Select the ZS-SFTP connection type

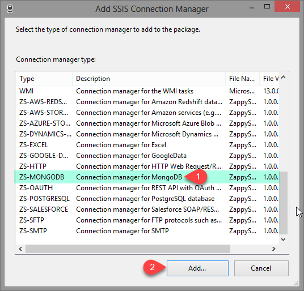pyautogui.click(x=147, y=220)
